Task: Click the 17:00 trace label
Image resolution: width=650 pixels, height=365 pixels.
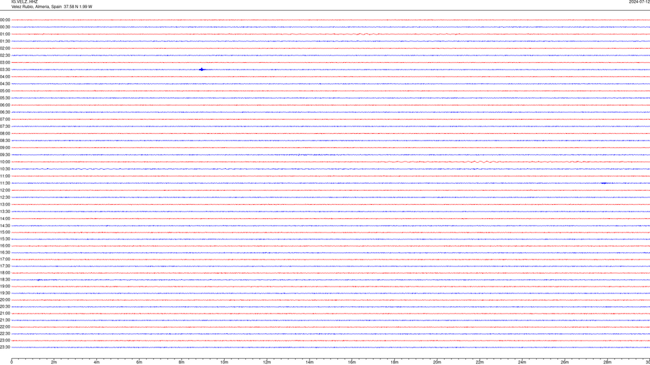Action: coord(5,260)
